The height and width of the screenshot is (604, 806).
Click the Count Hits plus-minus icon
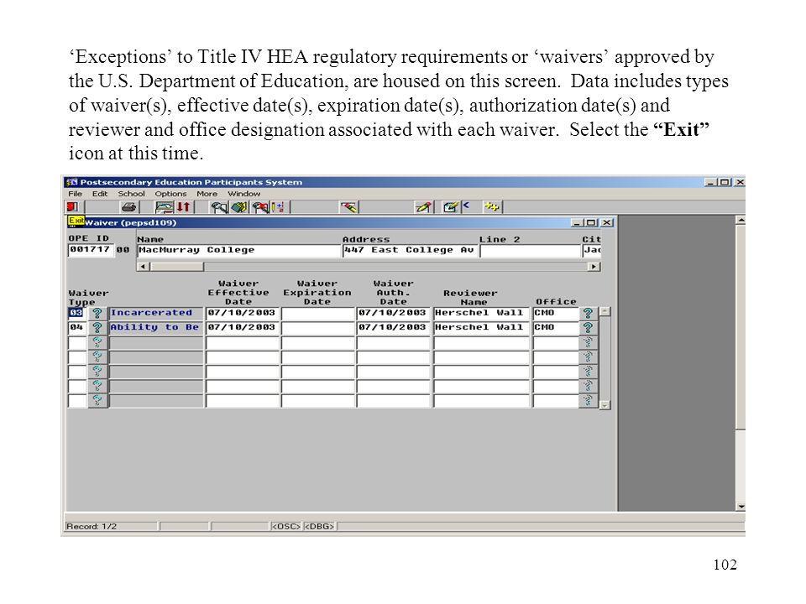[x=279, y=207]
